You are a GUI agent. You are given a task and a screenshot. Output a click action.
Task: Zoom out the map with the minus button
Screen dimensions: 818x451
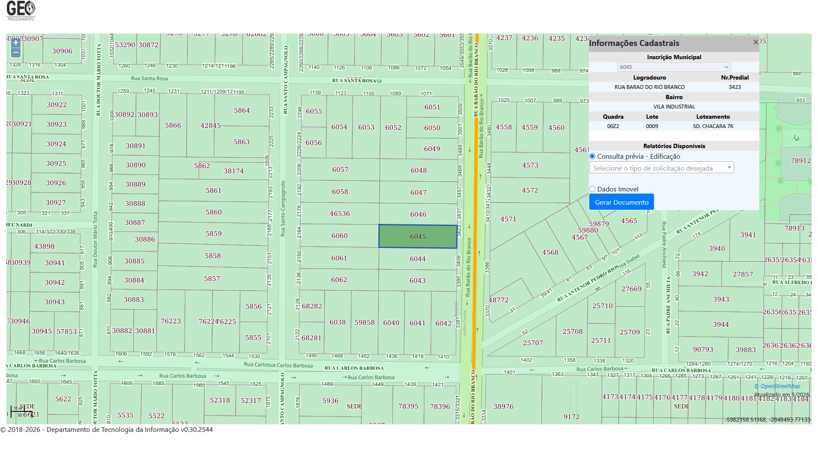[x=16, y=53]
